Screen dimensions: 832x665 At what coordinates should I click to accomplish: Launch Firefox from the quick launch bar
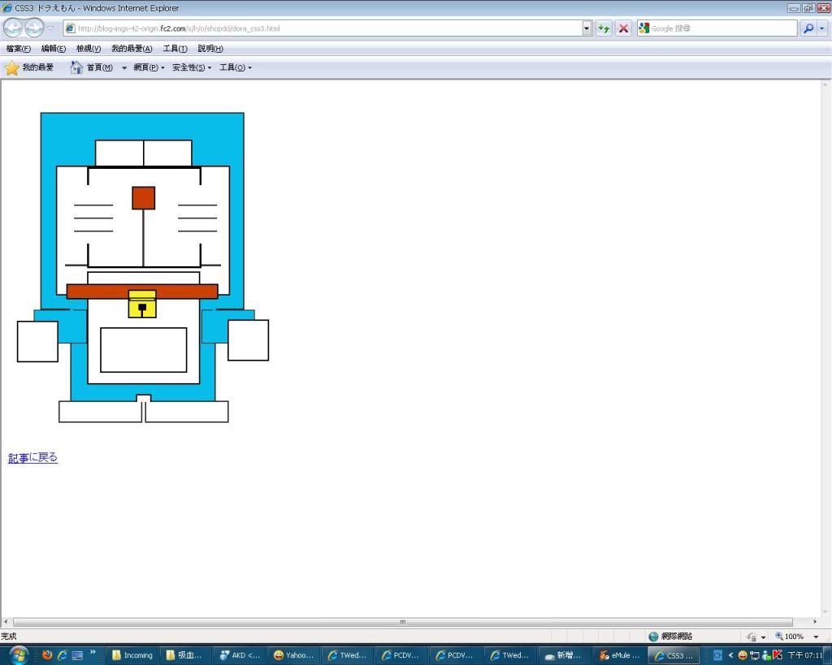point(47,655)
